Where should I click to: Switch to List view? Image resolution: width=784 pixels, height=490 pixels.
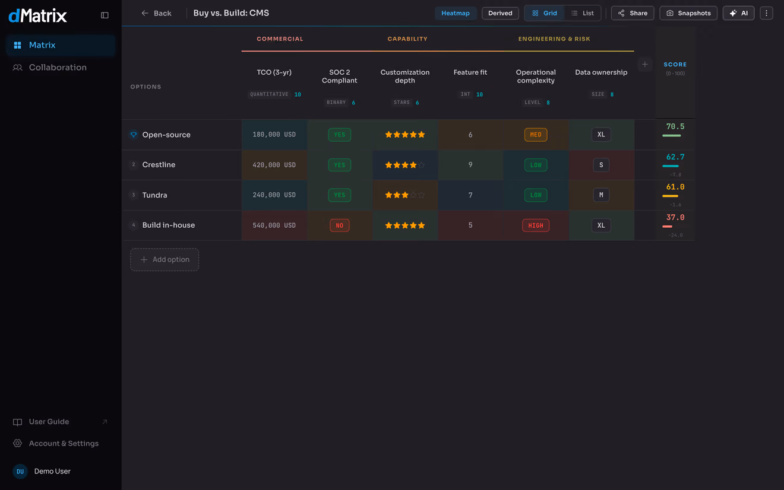583,13
